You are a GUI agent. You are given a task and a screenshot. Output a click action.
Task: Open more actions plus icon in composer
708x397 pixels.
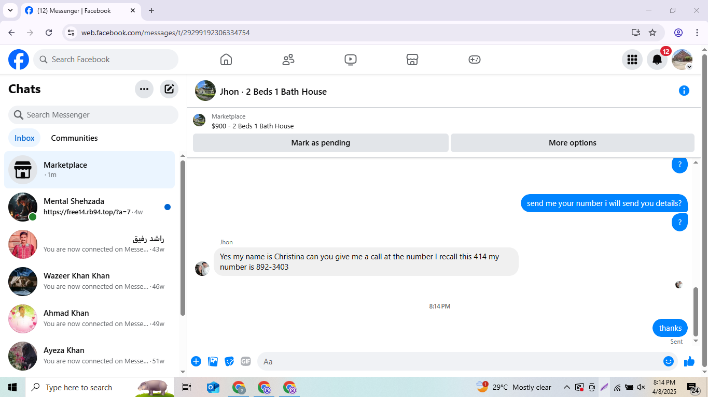196,361
